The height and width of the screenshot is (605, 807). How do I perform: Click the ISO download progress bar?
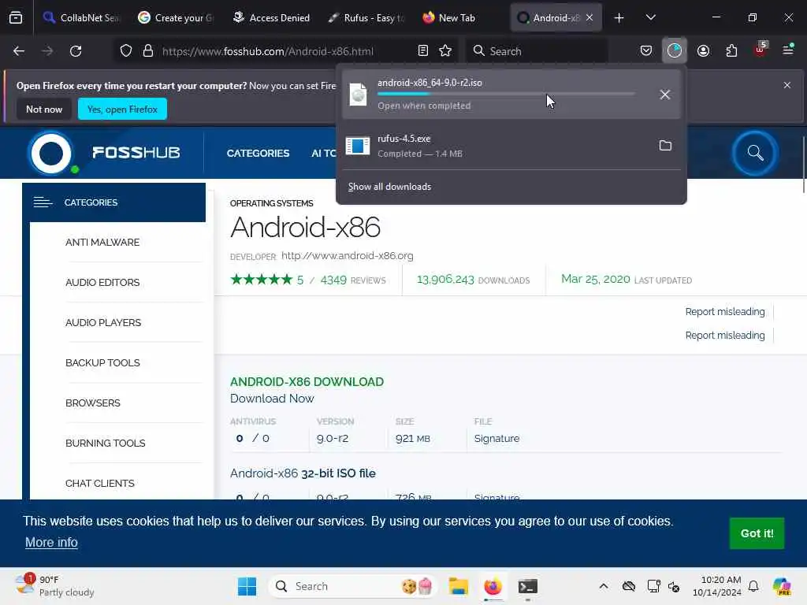[507, 95]
